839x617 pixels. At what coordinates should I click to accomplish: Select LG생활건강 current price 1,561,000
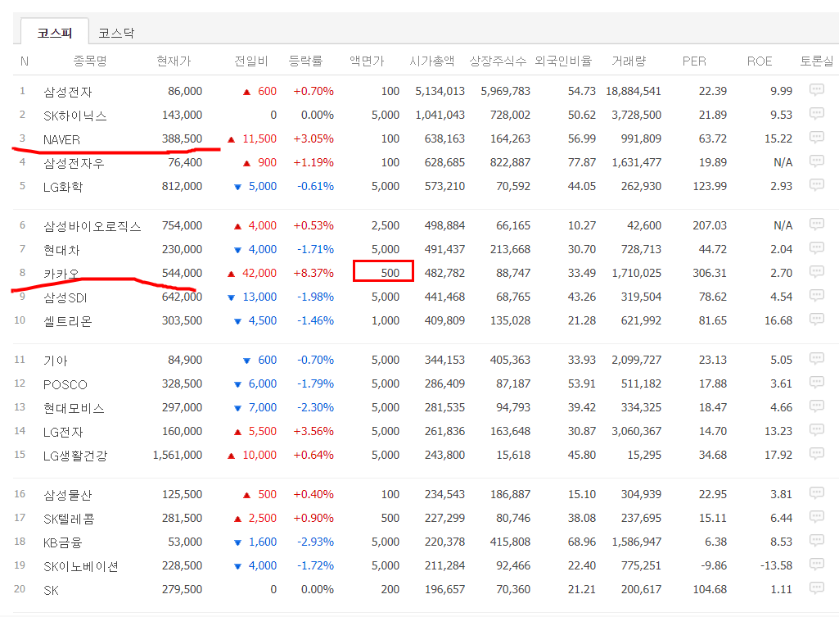pyautogui.click(x=177, y=455)
